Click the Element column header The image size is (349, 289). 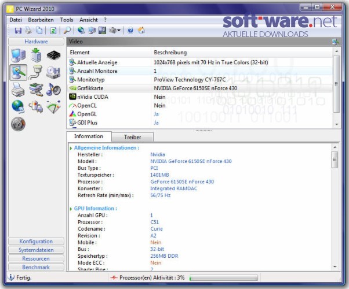coord(109,53)
